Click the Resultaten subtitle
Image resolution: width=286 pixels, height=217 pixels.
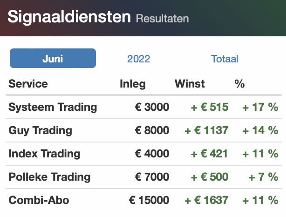(x=162, y=19)
